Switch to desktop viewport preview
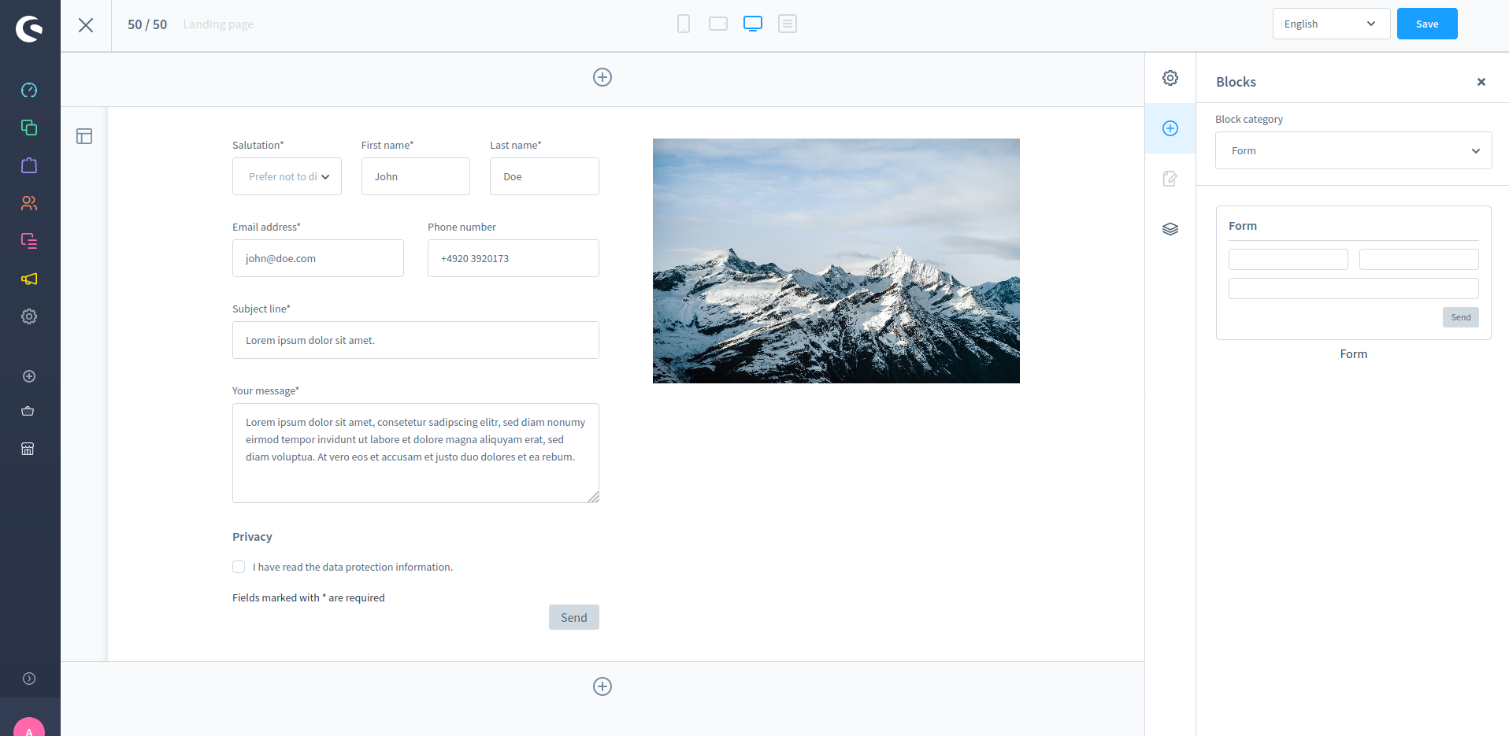Image resolution: width=1509 pixels, height=736 pixels. (x=753, y=24)
